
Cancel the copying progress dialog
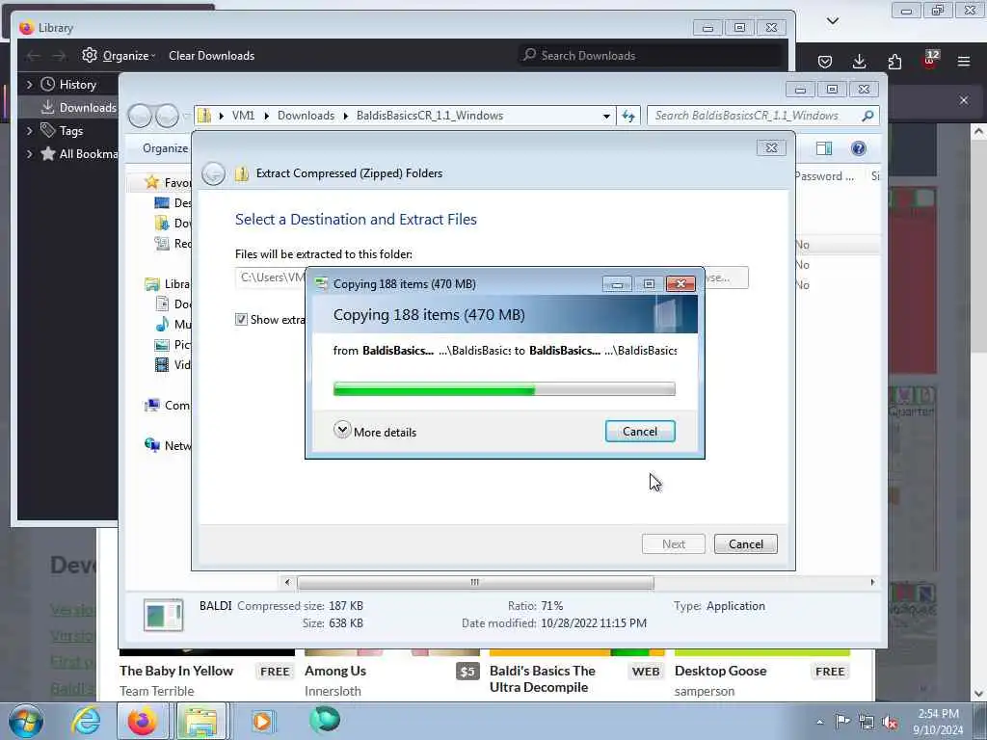640,432
